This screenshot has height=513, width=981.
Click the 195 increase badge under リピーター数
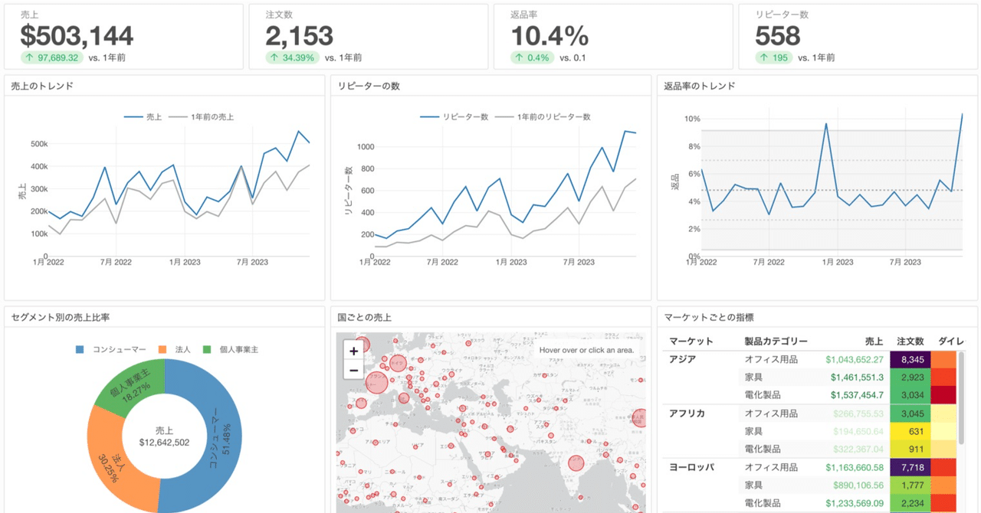point(773,57)
